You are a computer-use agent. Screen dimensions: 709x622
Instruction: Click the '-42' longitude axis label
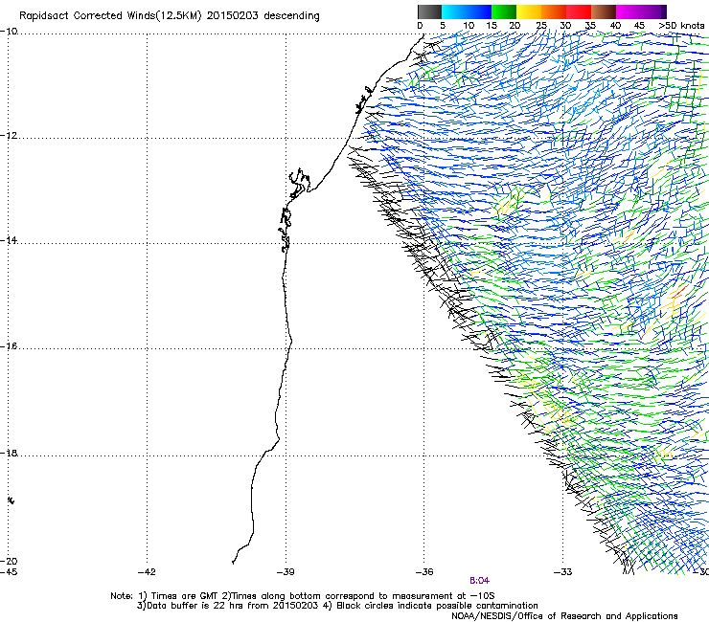pos(147,572)
